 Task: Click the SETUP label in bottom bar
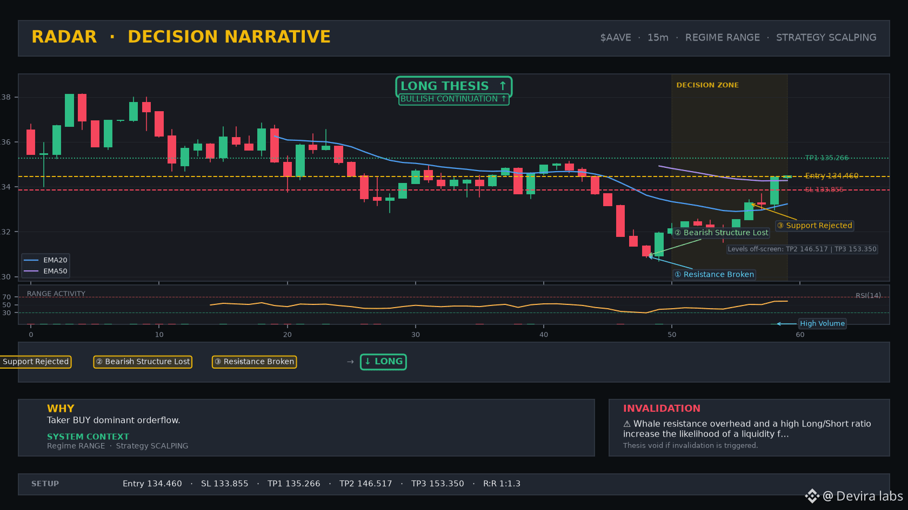coord(45,484)
